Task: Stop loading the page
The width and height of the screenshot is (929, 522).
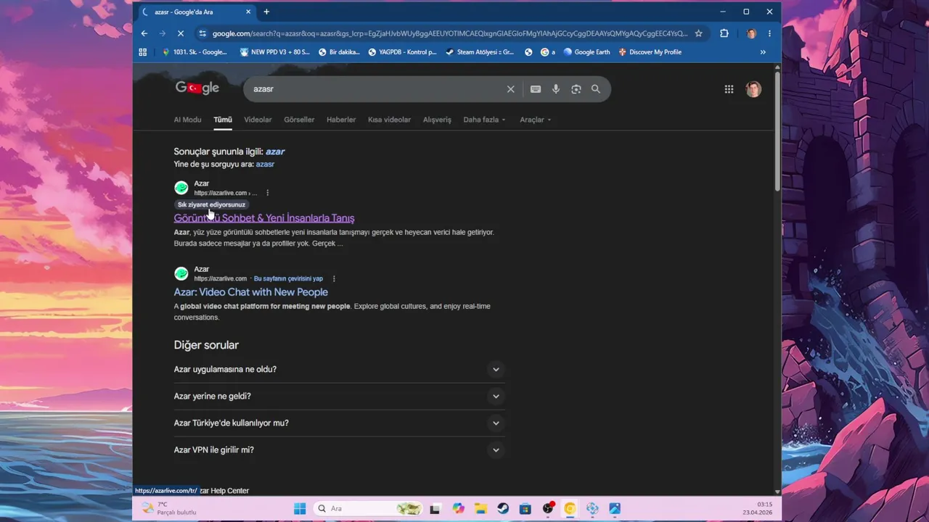Action: 181,33
